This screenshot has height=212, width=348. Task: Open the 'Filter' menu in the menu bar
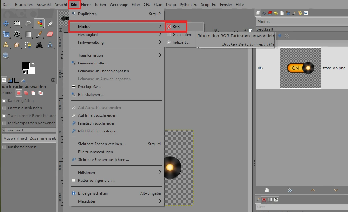pos(136,5)
